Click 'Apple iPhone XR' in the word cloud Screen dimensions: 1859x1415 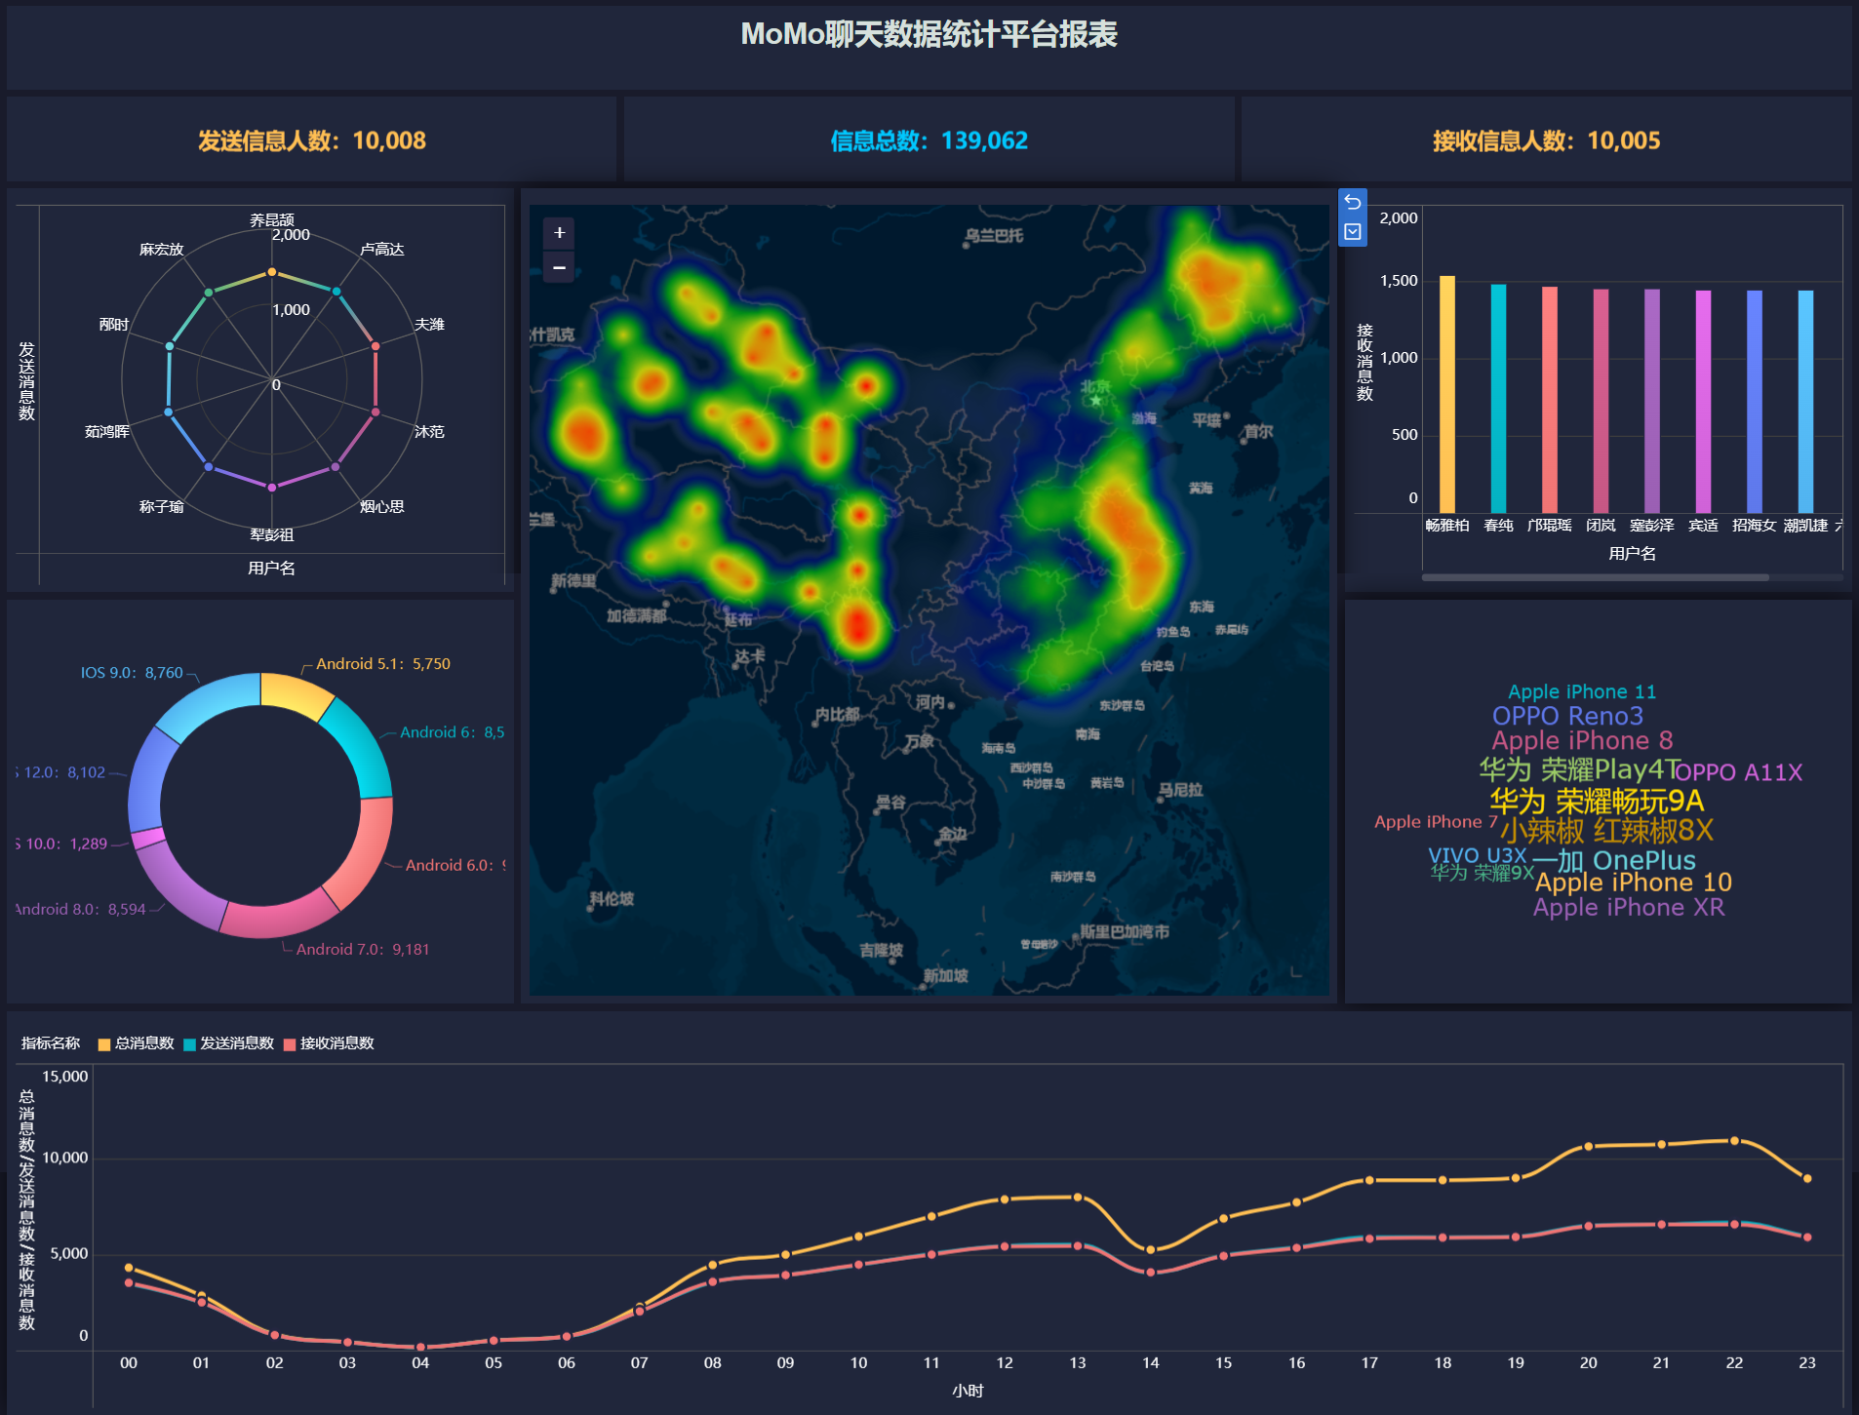[1629, 908]
